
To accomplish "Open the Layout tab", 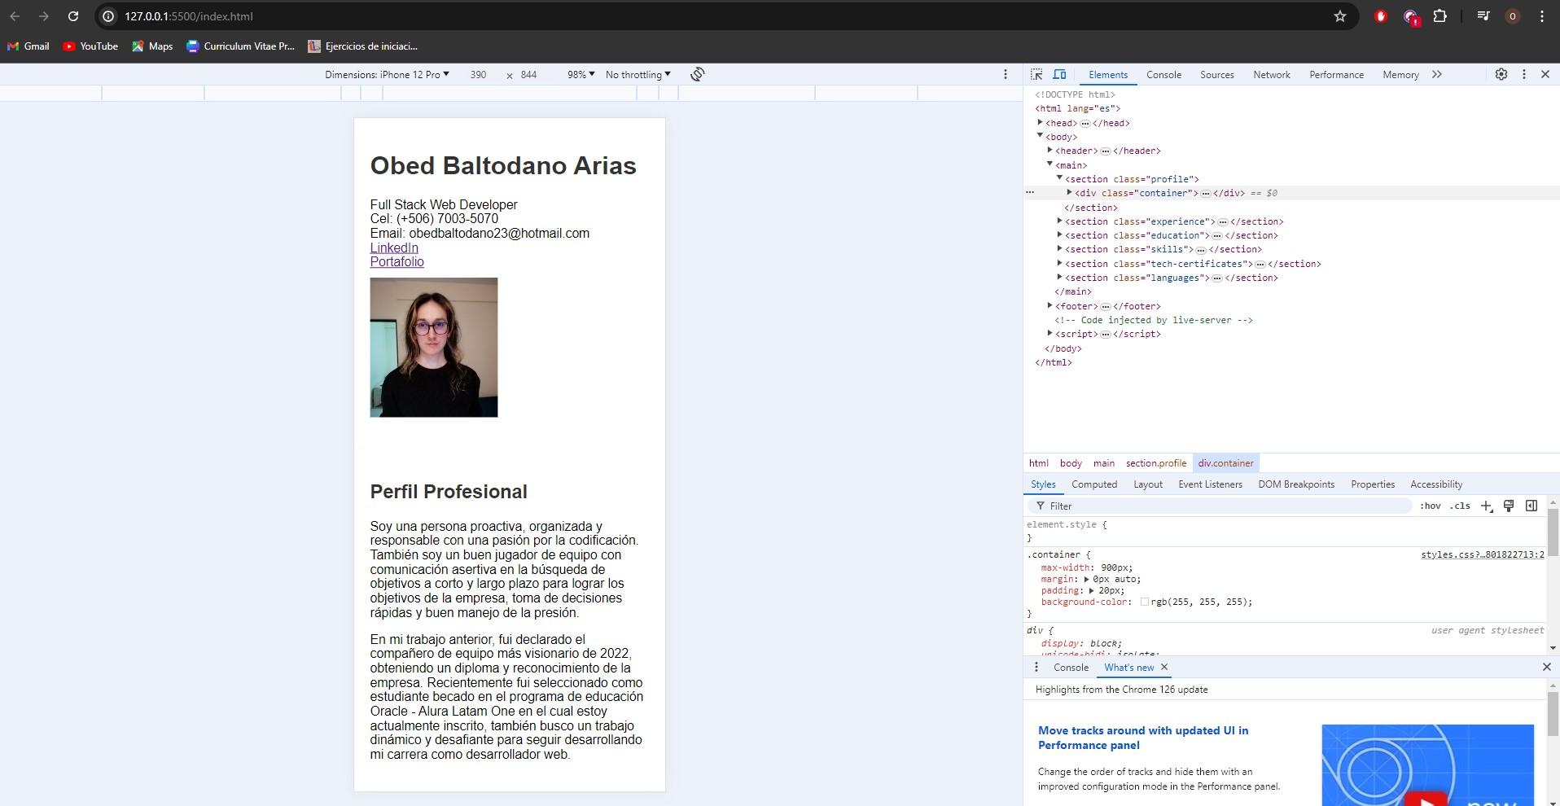I will 1147,484.
